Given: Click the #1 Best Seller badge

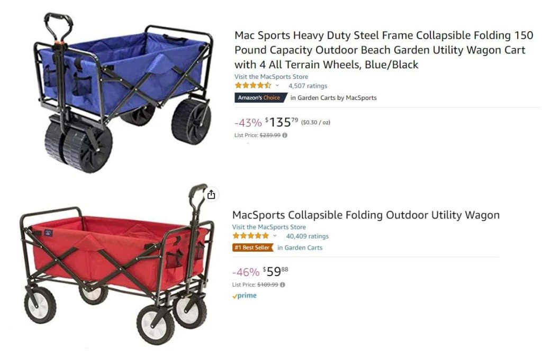Looking at the screenshot, I should (252, 247).
